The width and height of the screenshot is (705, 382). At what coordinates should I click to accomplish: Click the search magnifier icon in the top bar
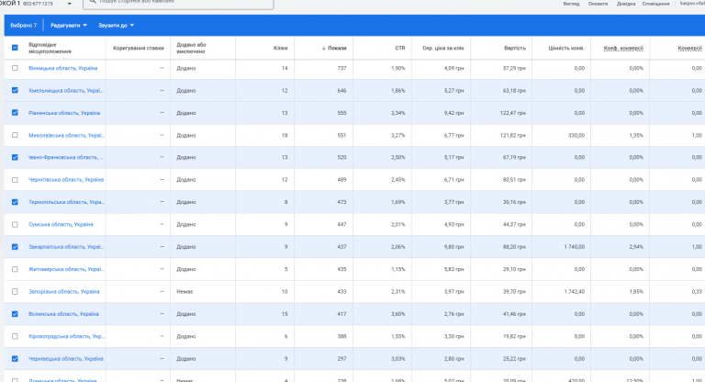tap(92, 1)
